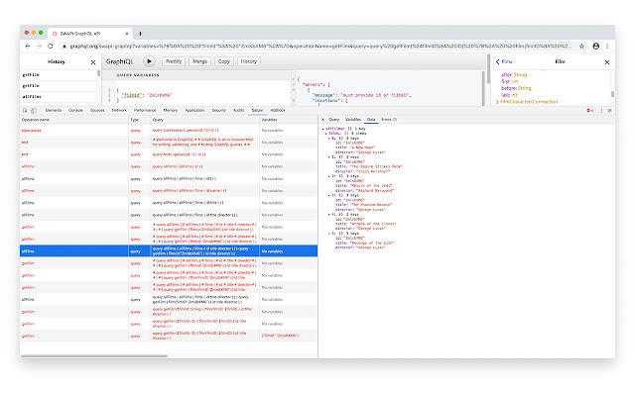Click the Prettify button
Viewport: 635px width, 396px height.
(x=174, y=61)
